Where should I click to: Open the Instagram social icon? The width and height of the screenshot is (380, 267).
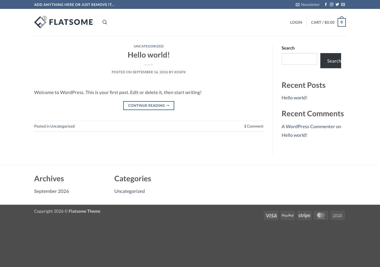tap(332, 4)
